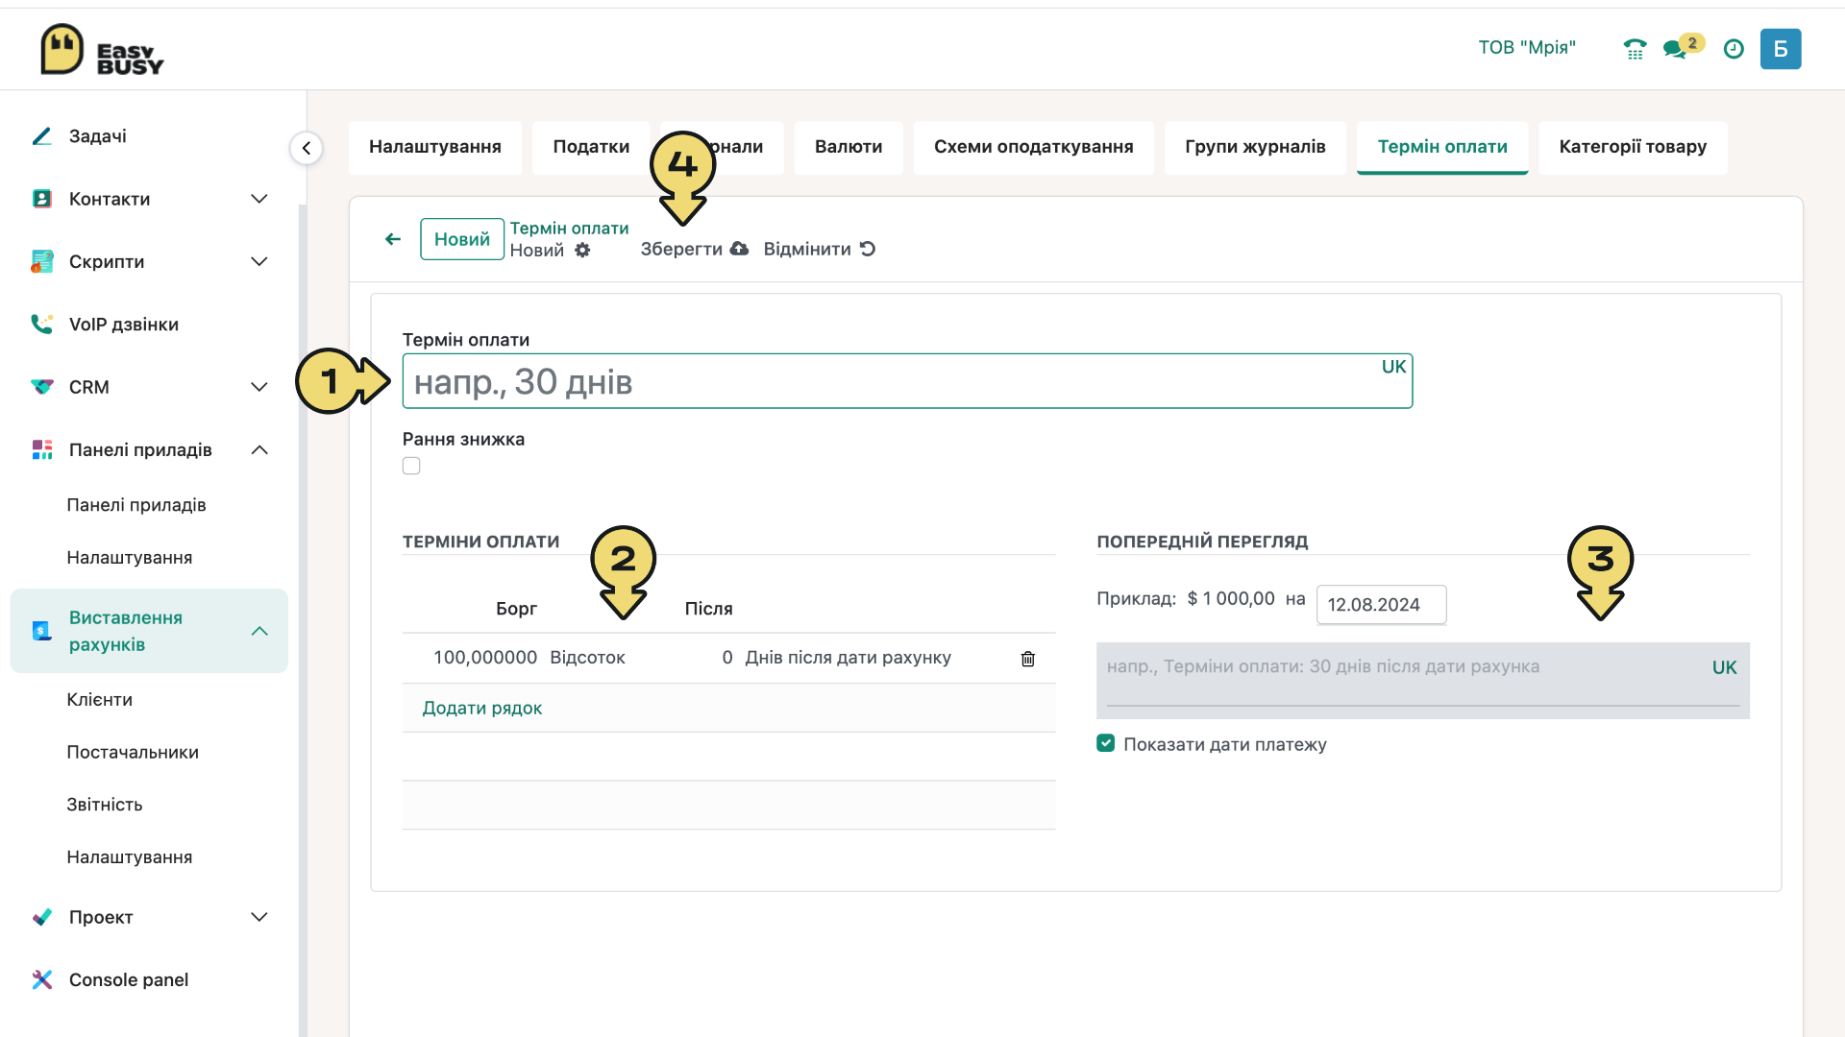This screenshot has height=1037, width=1845.
Task: Click the example date field 12.08.2024
Action: (x=1381, y=605)
